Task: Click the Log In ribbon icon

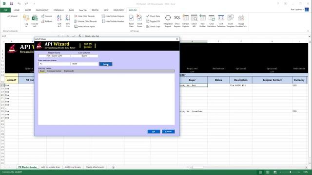Action: click(26, 21)
